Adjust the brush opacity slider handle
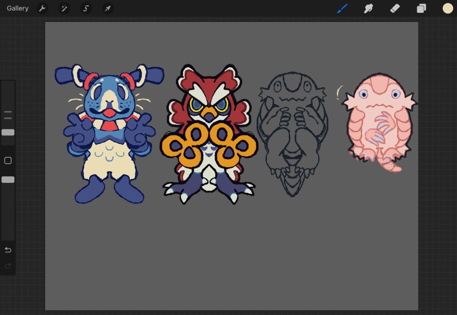This screenshot has width=457, height=315. point(8,180)
